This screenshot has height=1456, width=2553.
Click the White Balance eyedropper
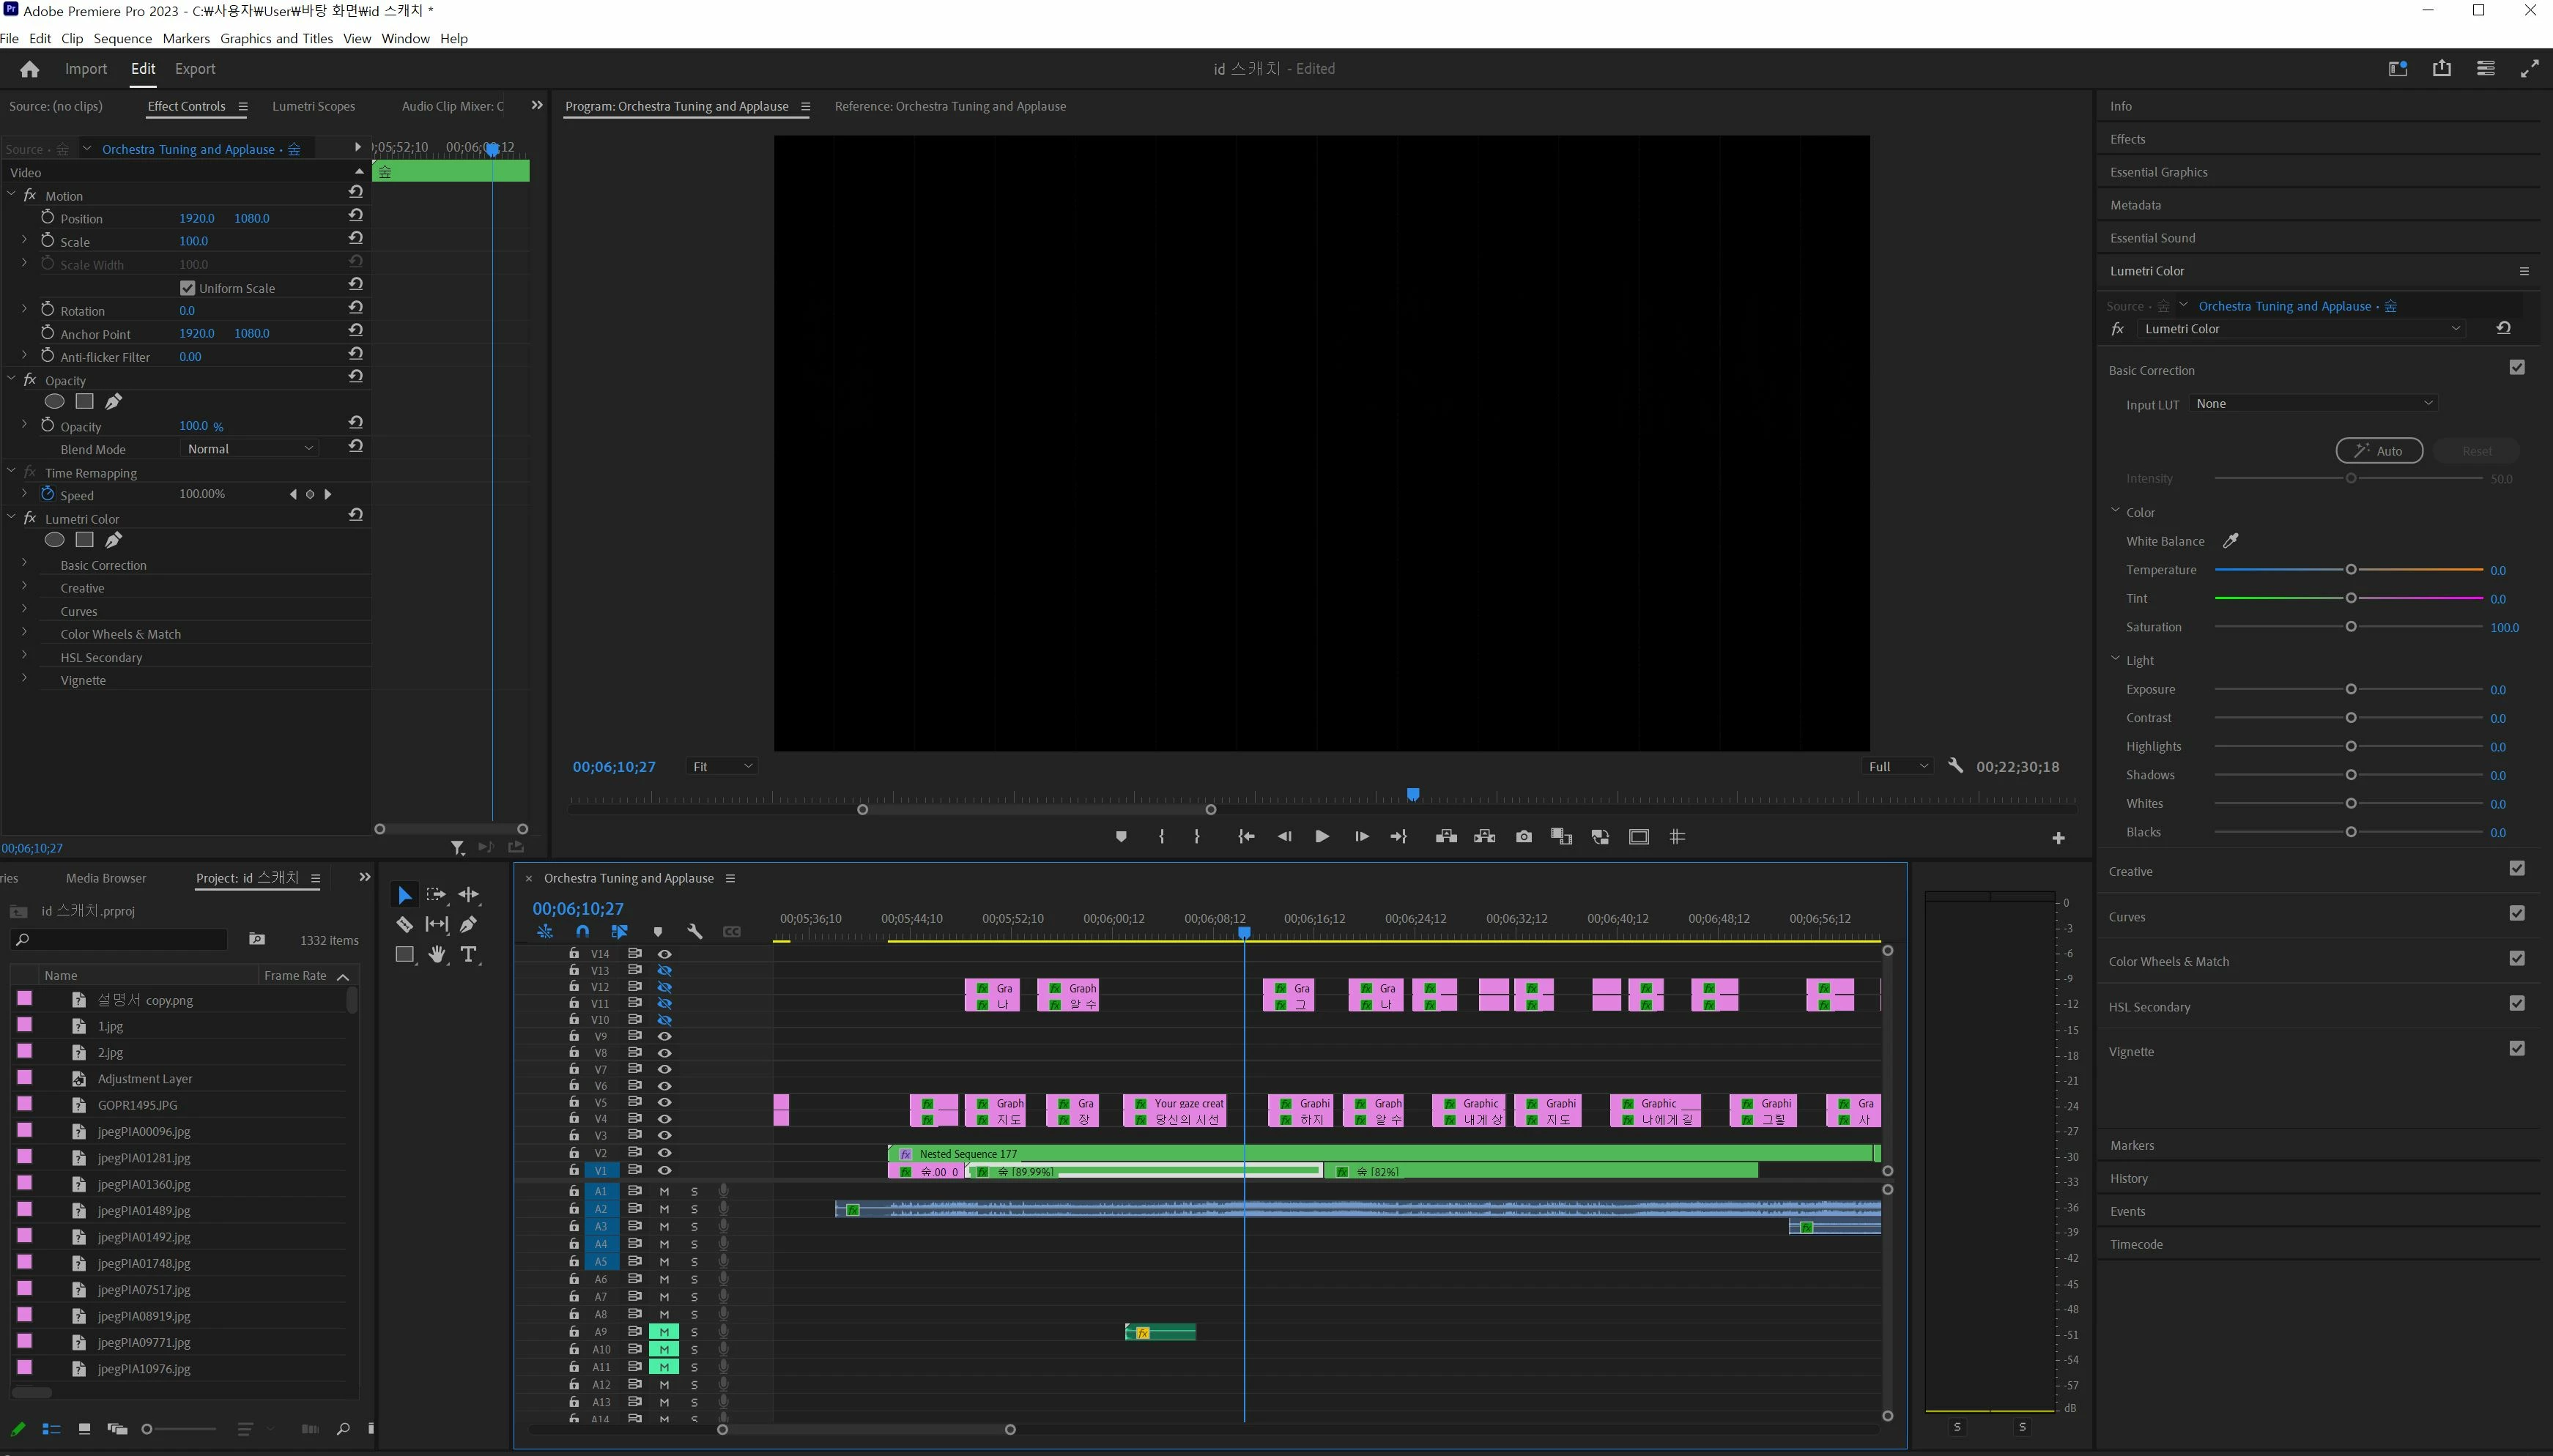[x=2230, y=541]
